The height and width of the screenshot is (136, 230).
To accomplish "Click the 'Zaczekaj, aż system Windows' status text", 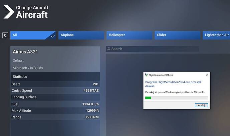I will point(175,92).
